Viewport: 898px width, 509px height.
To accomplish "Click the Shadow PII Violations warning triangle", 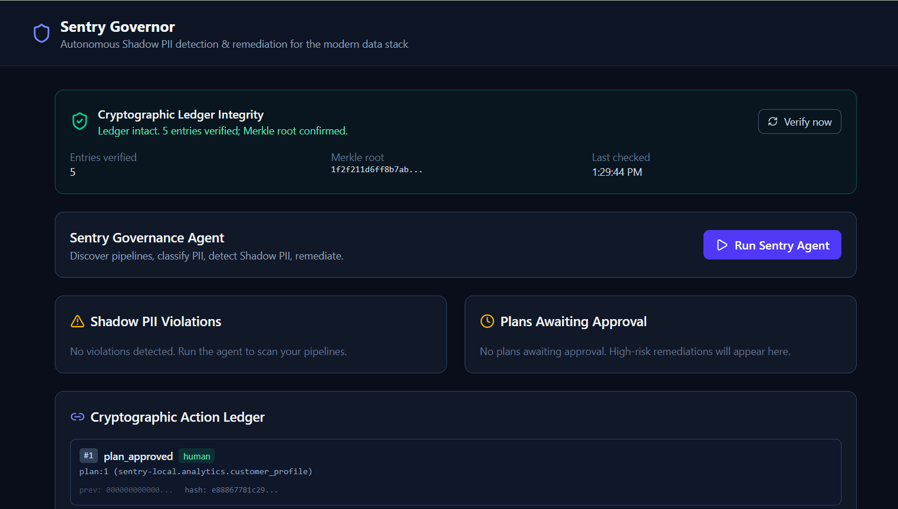I will tap(77, 321).
